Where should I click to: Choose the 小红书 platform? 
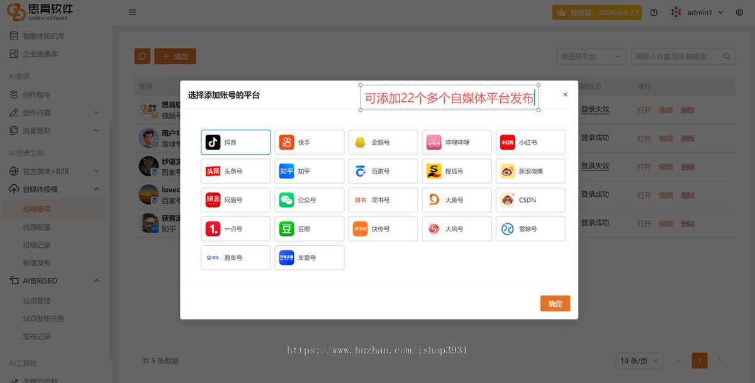tap(530, 142)
